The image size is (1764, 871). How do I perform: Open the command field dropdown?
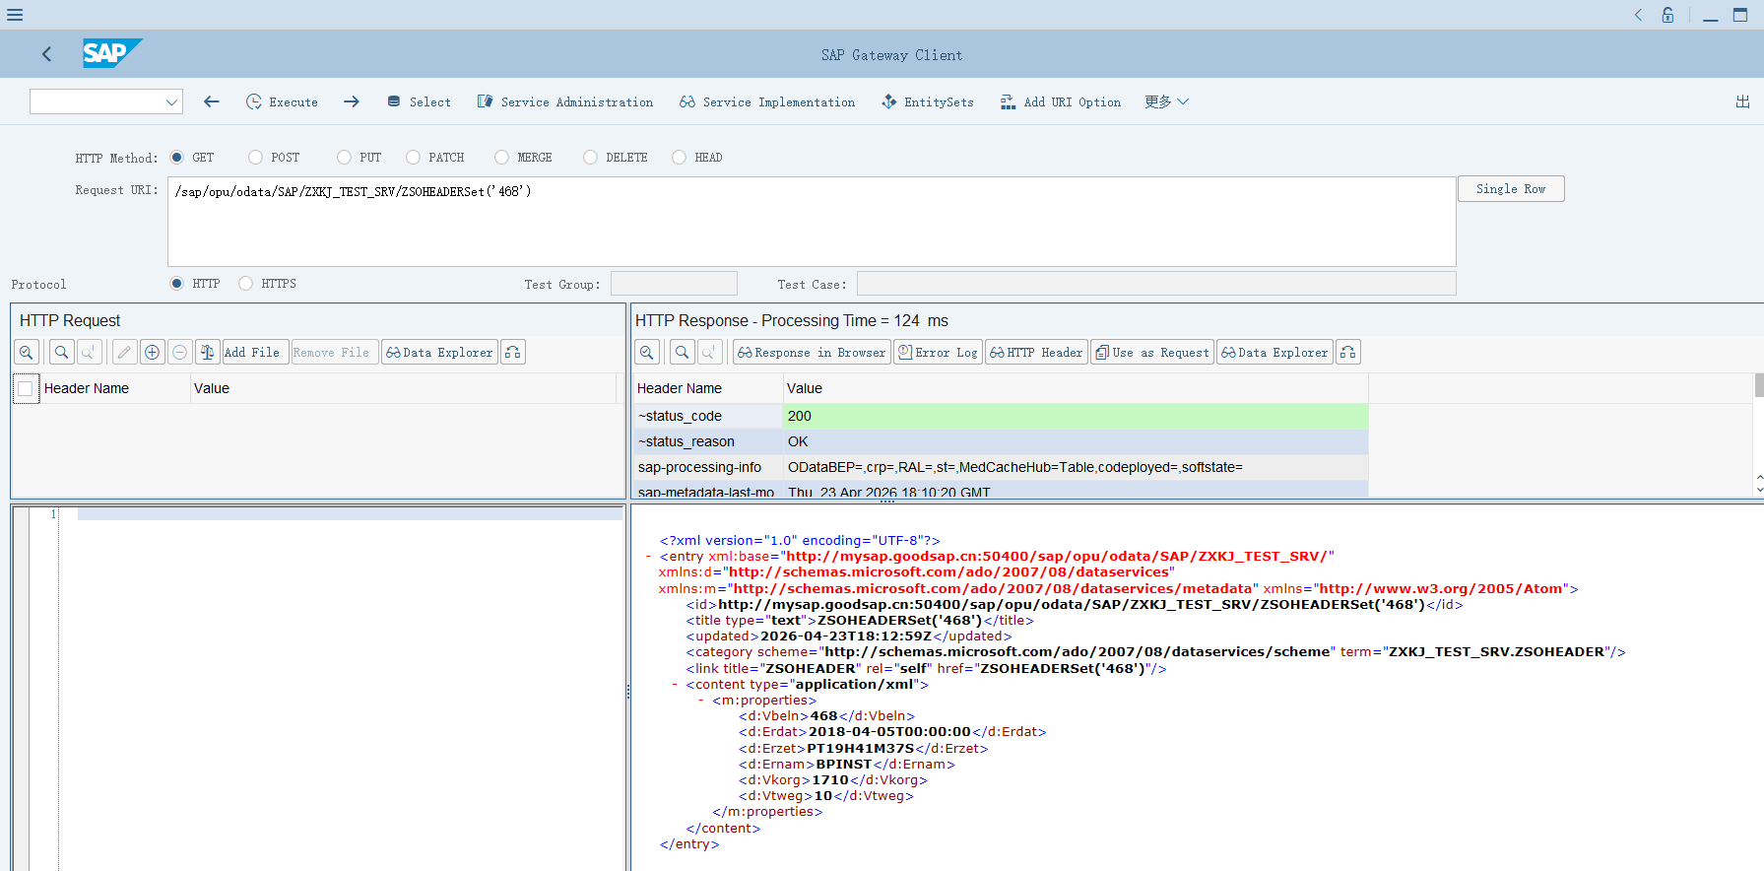[x=171, y=101]
